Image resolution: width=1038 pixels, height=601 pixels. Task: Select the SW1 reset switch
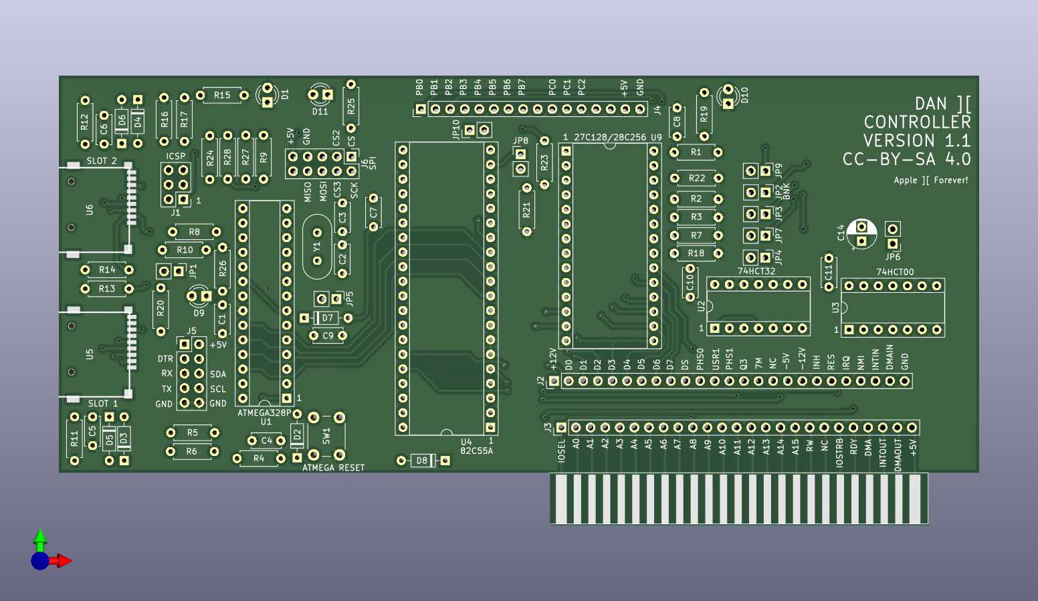[x=326, y=436]
